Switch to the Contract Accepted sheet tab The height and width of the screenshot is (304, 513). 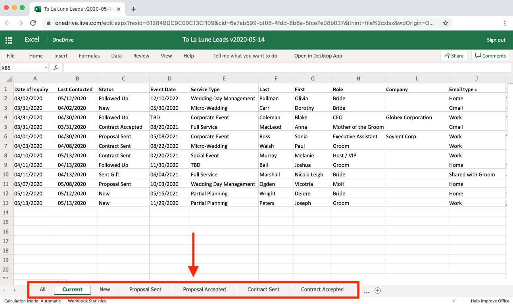click(x=322, y=290)
